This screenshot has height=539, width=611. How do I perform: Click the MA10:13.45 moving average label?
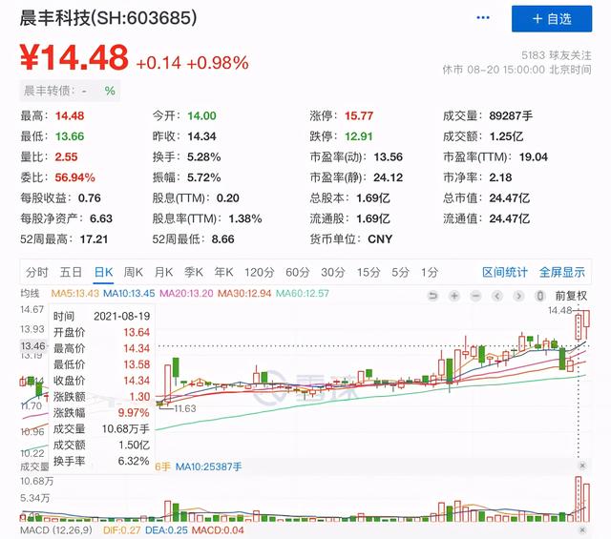pos(129,293)
